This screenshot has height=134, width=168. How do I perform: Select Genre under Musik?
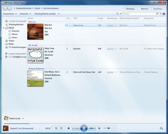14,37
